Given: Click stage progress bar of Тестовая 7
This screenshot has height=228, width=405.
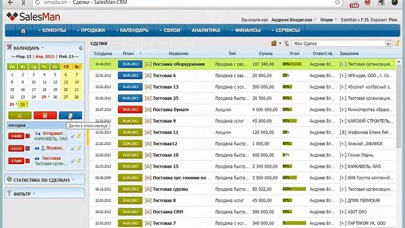Looking at the screenshot, I should click(x=294, y=223).
